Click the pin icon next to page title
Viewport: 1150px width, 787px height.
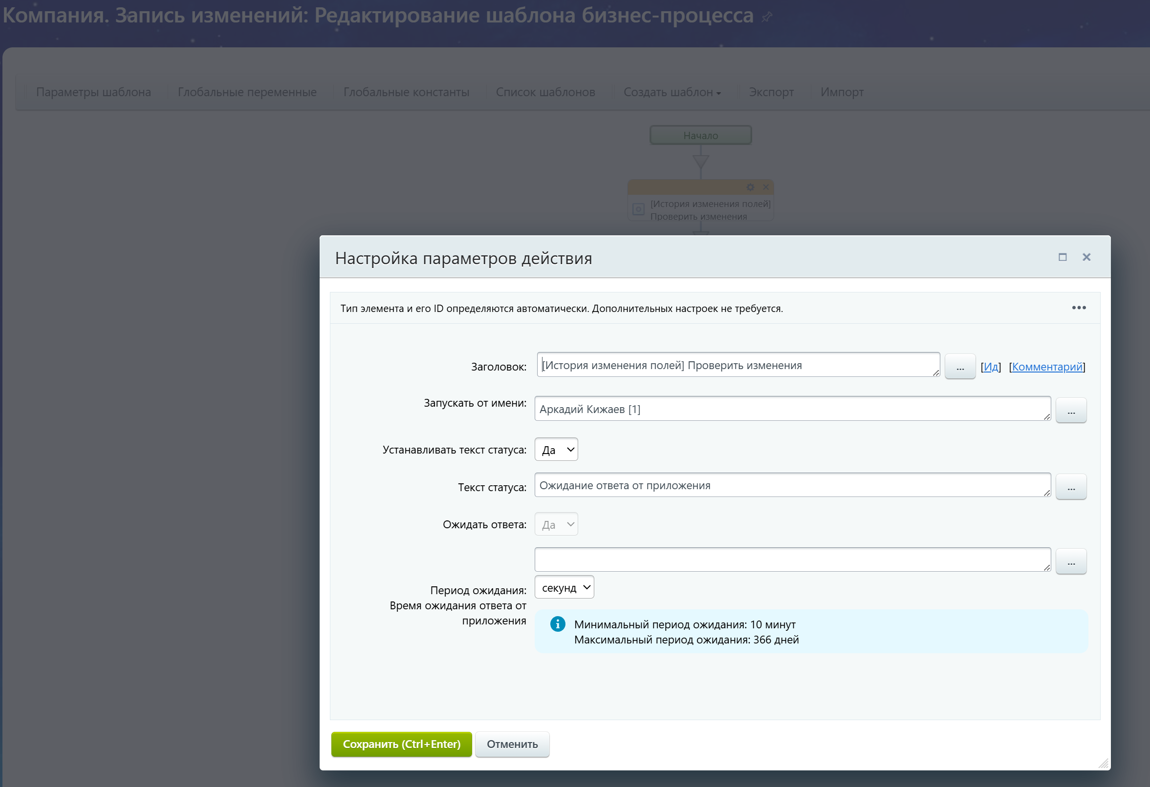pyautogui.click(x=766, y=17)
